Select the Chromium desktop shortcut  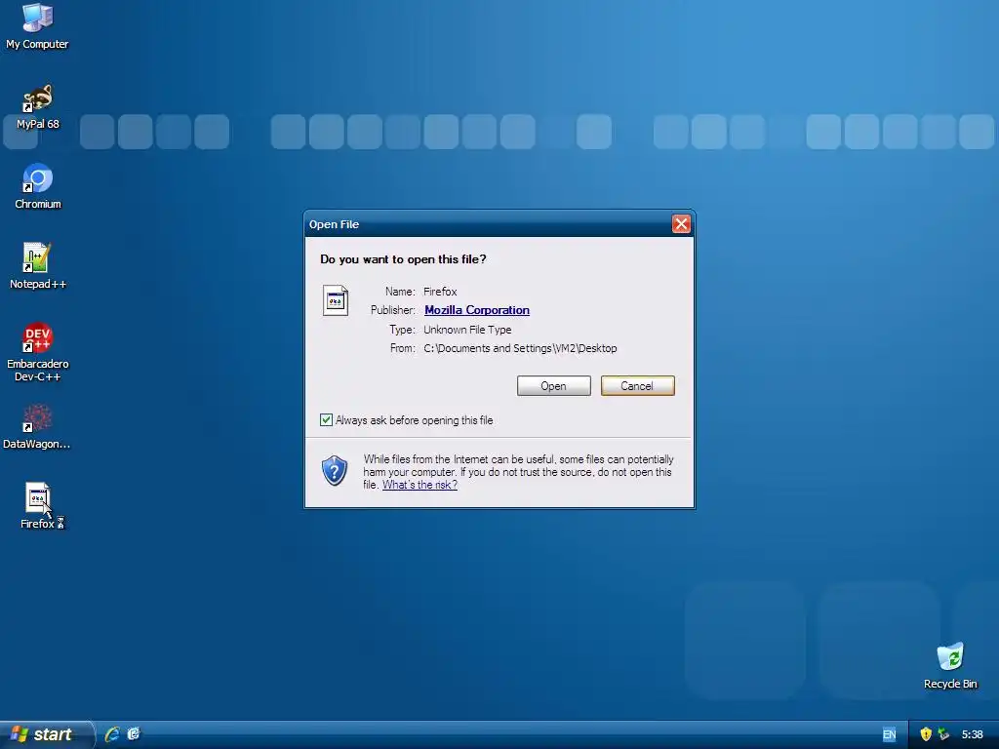pos(38,186)
